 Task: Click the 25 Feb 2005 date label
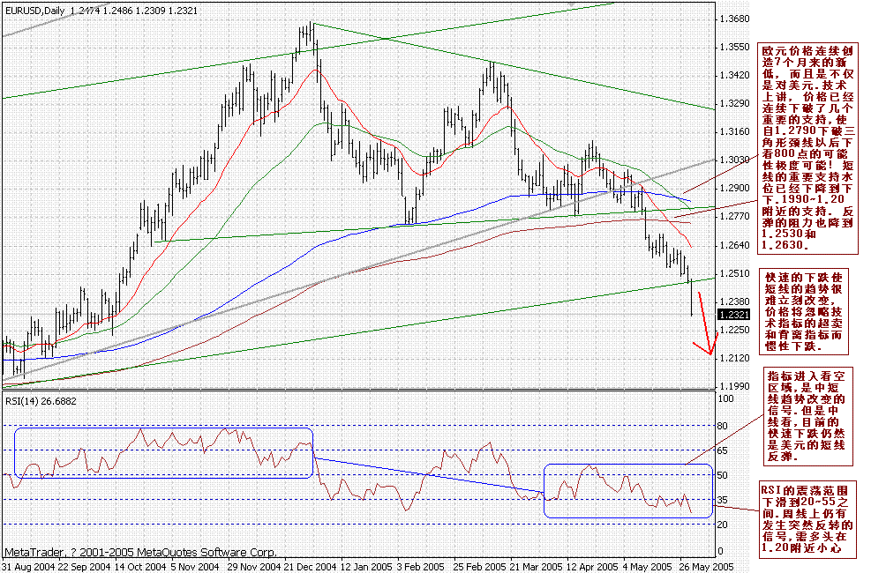coord(480,568)
